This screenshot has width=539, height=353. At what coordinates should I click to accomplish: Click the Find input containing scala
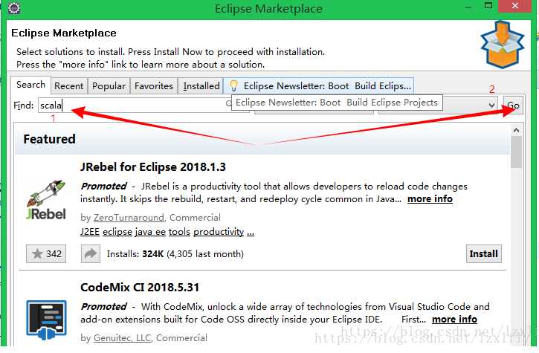(x=134, y=105)
